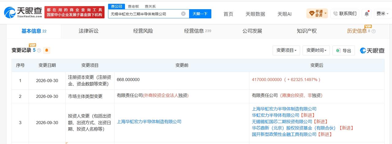Select the 知识产权 tab
The height and width of the screenshot is (144, 392).
[307, 31]
